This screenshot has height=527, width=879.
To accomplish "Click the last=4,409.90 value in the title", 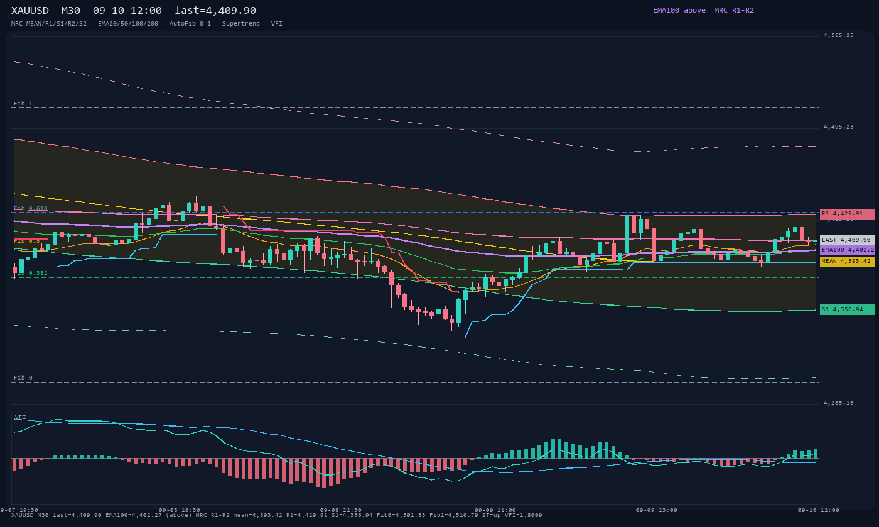I will pyautogui.click(x=215, y=11).
